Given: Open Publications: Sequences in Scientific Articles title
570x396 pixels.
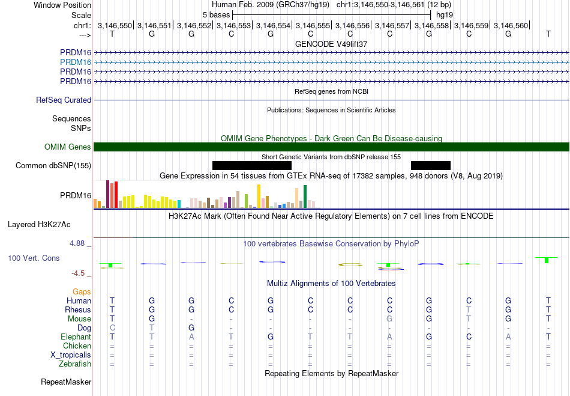Looking at the screenshot, I should [331, 111].
